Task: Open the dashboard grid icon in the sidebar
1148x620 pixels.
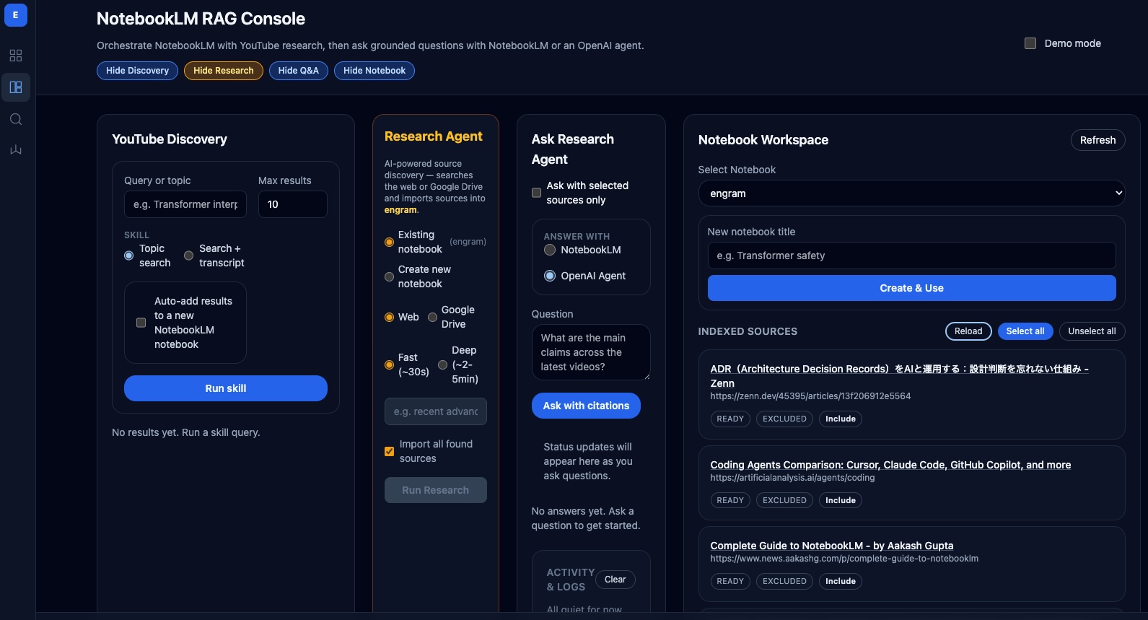Action: click(x=16, y=56)
